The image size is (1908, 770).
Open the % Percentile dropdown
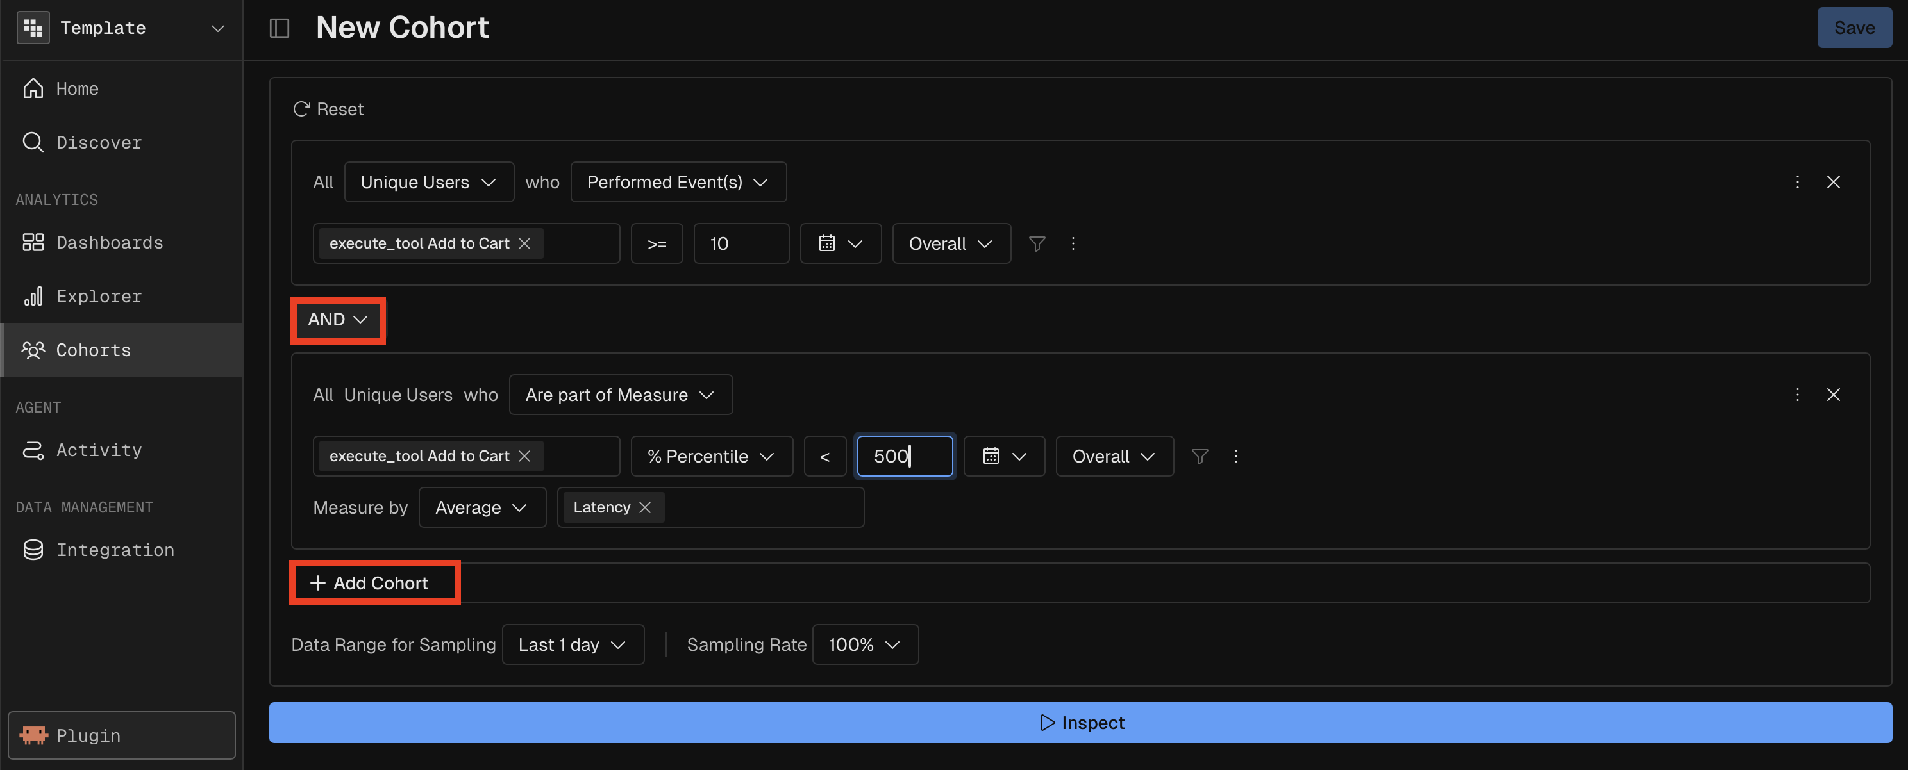(x=712, y=456)
